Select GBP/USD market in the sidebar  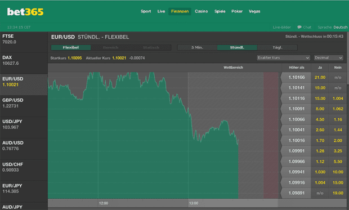(x=24, y=106)
